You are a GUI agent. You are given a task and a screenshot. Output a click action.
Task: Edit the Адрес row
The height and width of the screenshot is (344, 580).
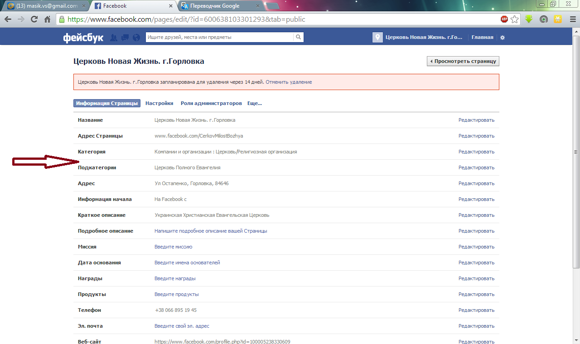(476, 183)
